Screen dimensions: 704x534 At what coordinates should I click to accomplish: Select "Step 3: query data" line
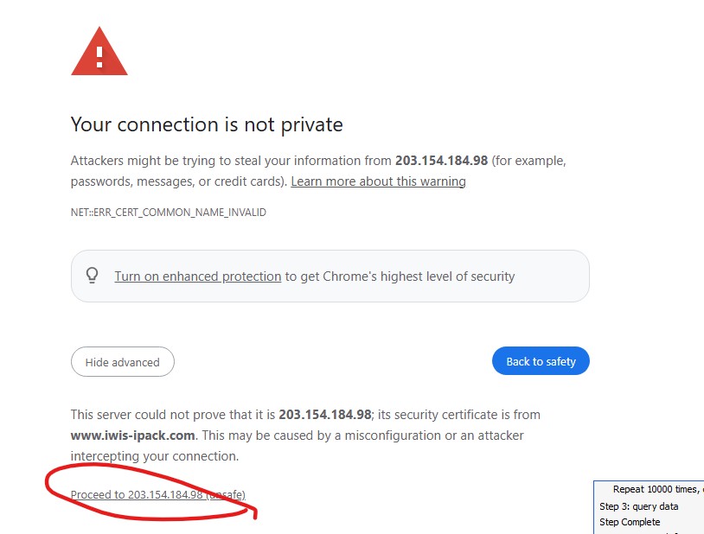(x=639, y=506)
